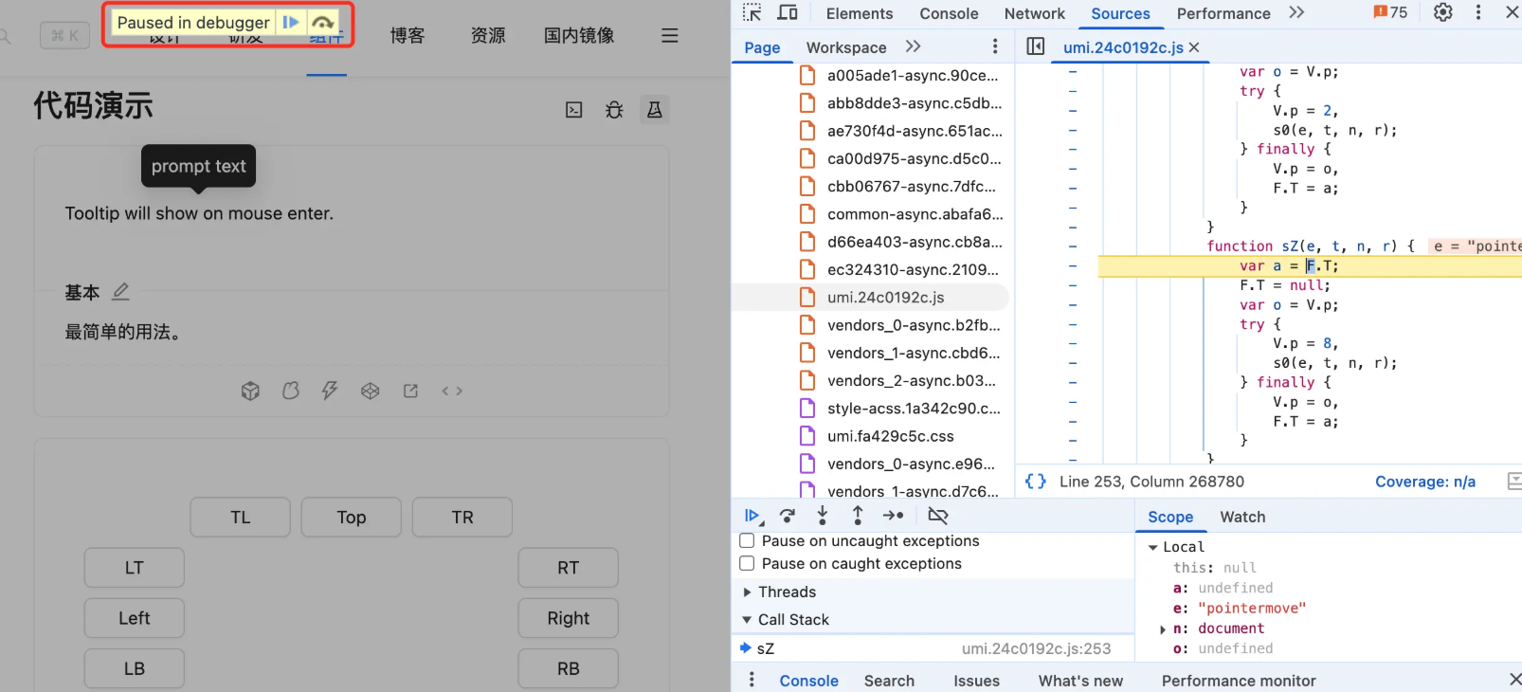Click the pretty print braces icon
Viewport: 1522px width, 692px height.
tap(1036, 482)
